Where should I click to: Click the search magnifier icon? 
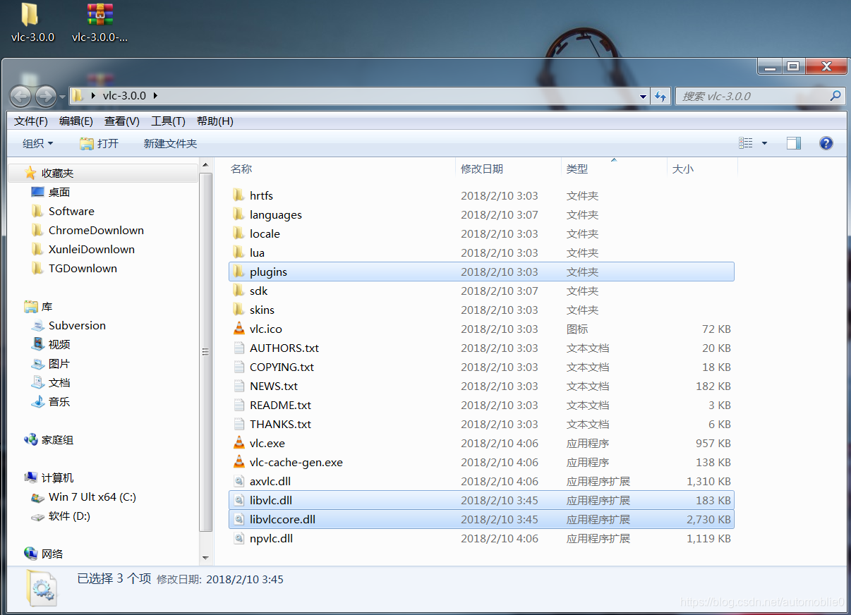[835, 96]
